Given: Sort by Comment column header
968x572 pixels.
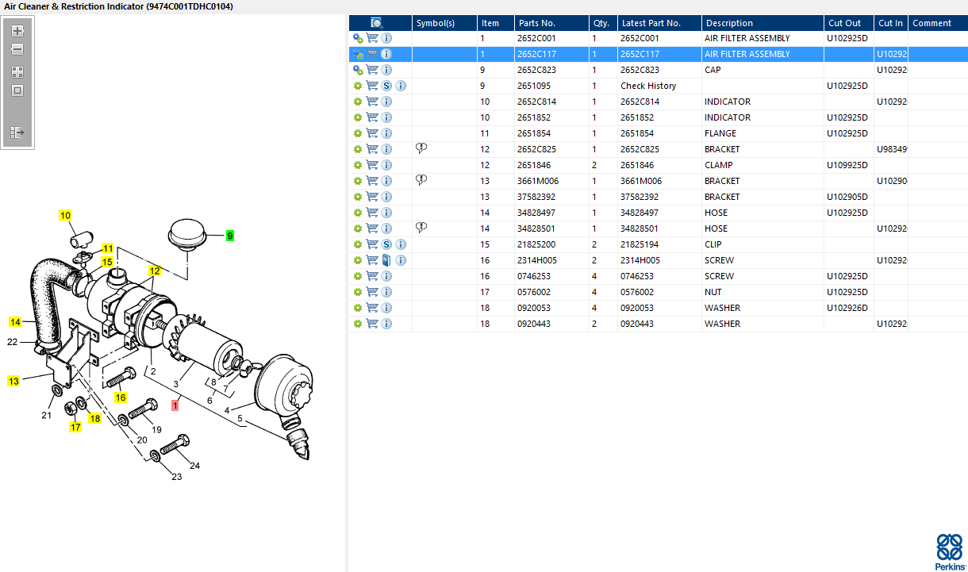Looking at the screenshot, I should coord(938,23).
